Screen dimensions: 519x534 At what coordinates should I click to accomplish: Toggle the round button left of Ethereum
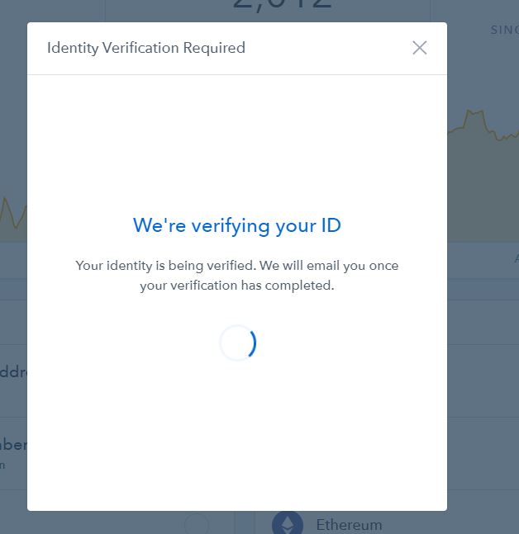click(x=197, y=523)
